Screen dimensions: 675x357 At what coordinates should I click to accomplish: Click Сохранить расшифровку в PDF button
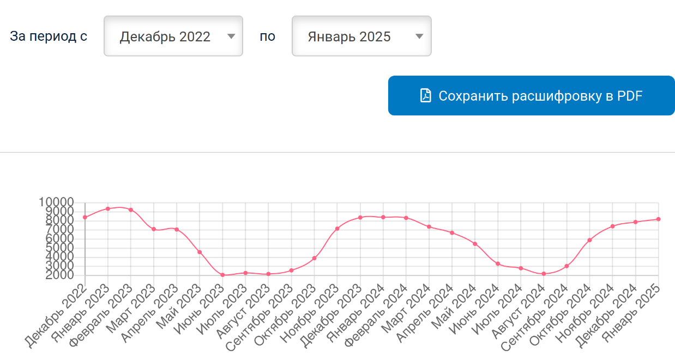(532, 96)
